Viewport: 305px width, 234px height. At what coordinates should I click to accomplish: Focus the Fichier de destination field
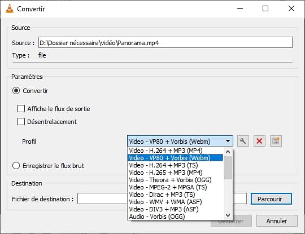(x=102, y=198)
